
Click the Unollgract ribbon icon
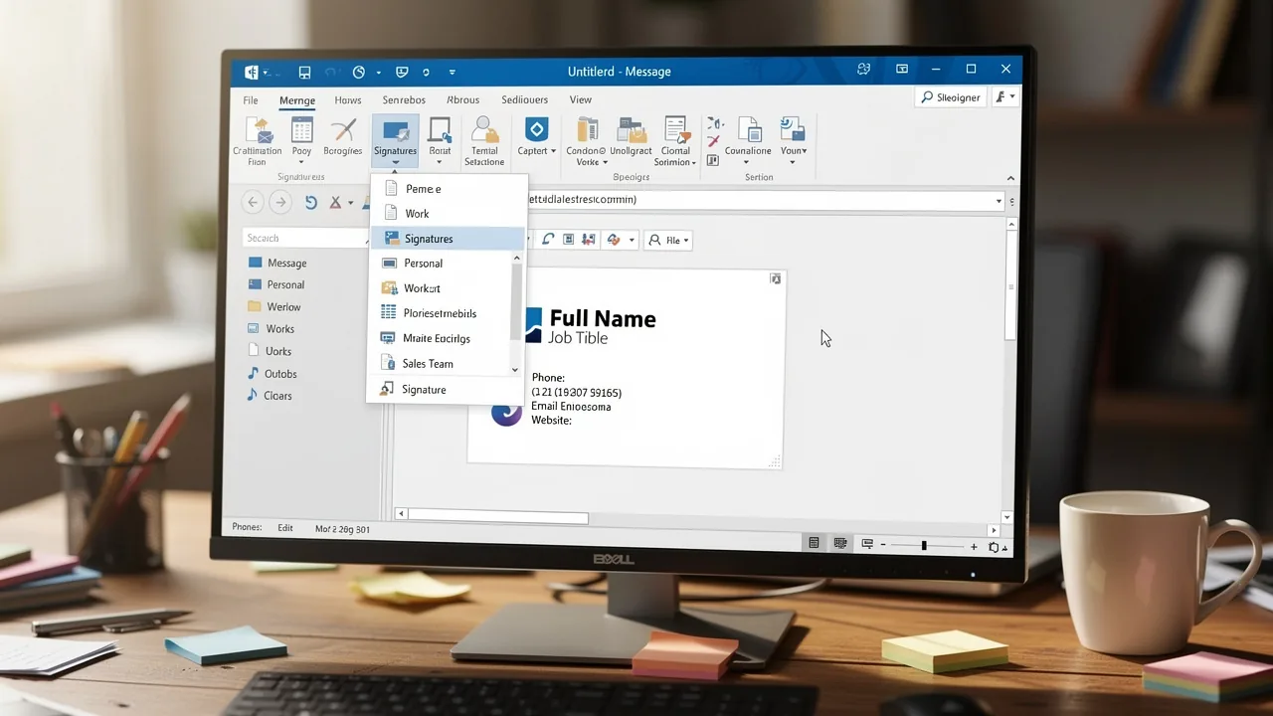point(631,130)
